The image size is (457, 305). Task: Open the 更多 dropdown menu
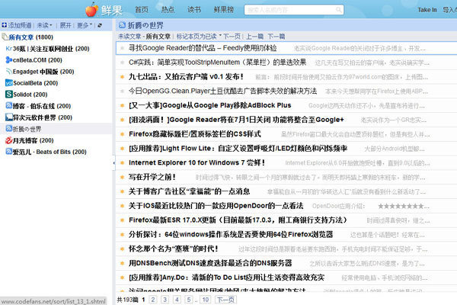(85, 25)
